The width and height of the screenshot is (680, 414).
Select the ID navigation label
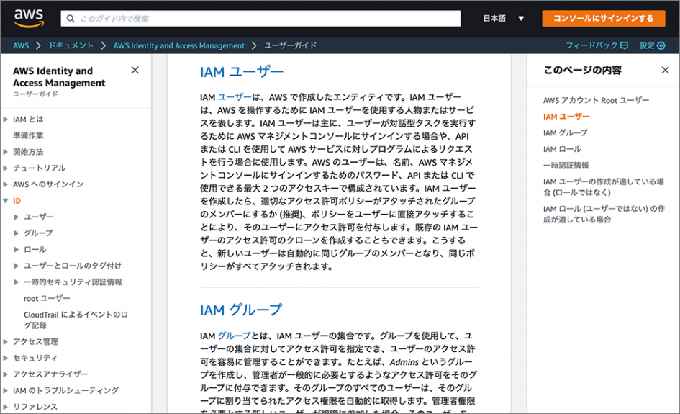point(17,200)
